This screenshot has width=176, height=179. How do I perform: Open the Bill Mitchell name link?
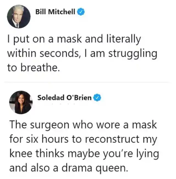[55, 12]
